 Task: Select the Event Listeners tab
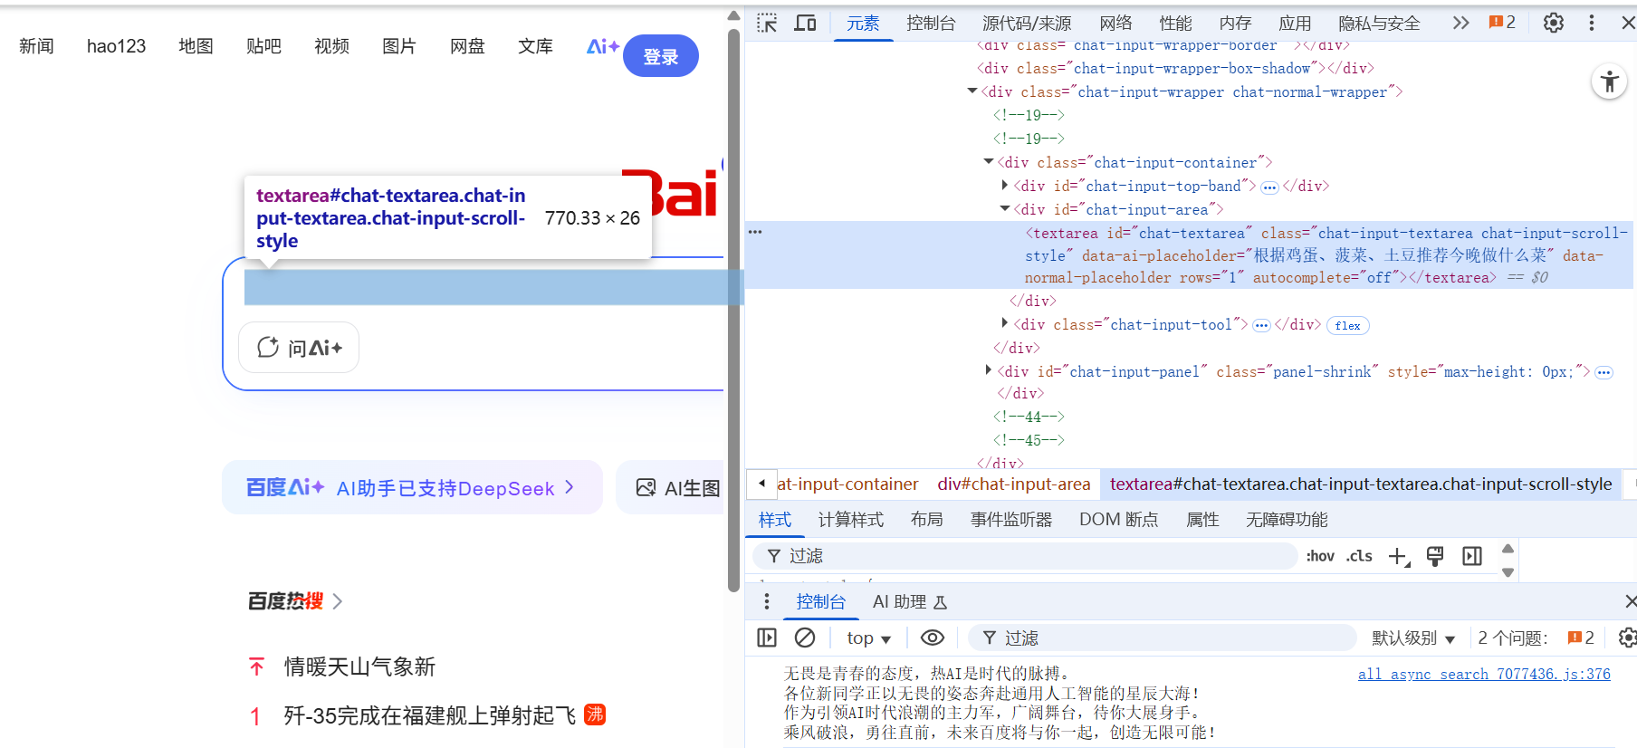click(x=1011, y=520)
